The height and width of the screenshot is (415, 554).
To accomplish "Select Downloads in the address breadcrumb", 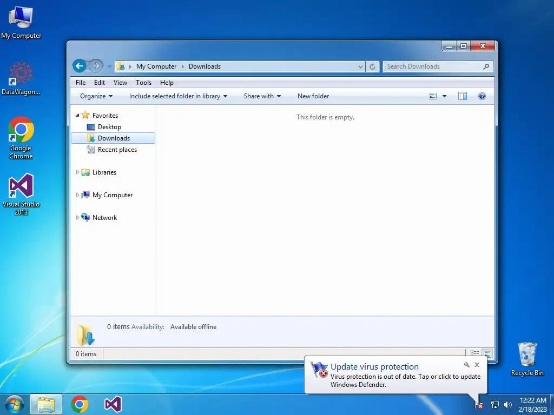I will click(205, 66).
